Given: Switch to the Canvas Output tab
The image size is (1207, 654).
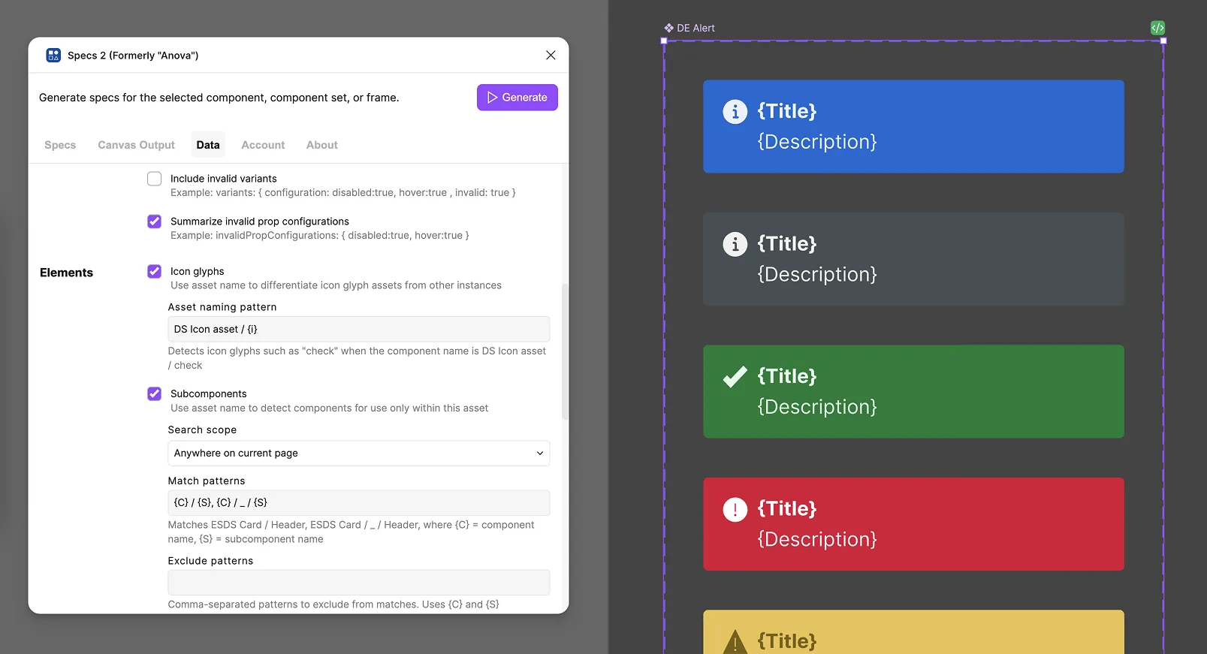Looking at the screenshot, I should 136,145.
